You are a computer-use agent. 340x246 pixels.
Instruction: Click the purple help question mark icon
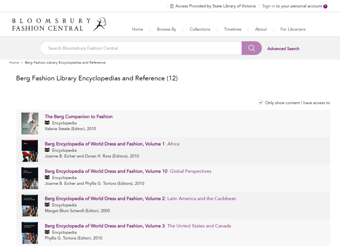tap(325, 6)
